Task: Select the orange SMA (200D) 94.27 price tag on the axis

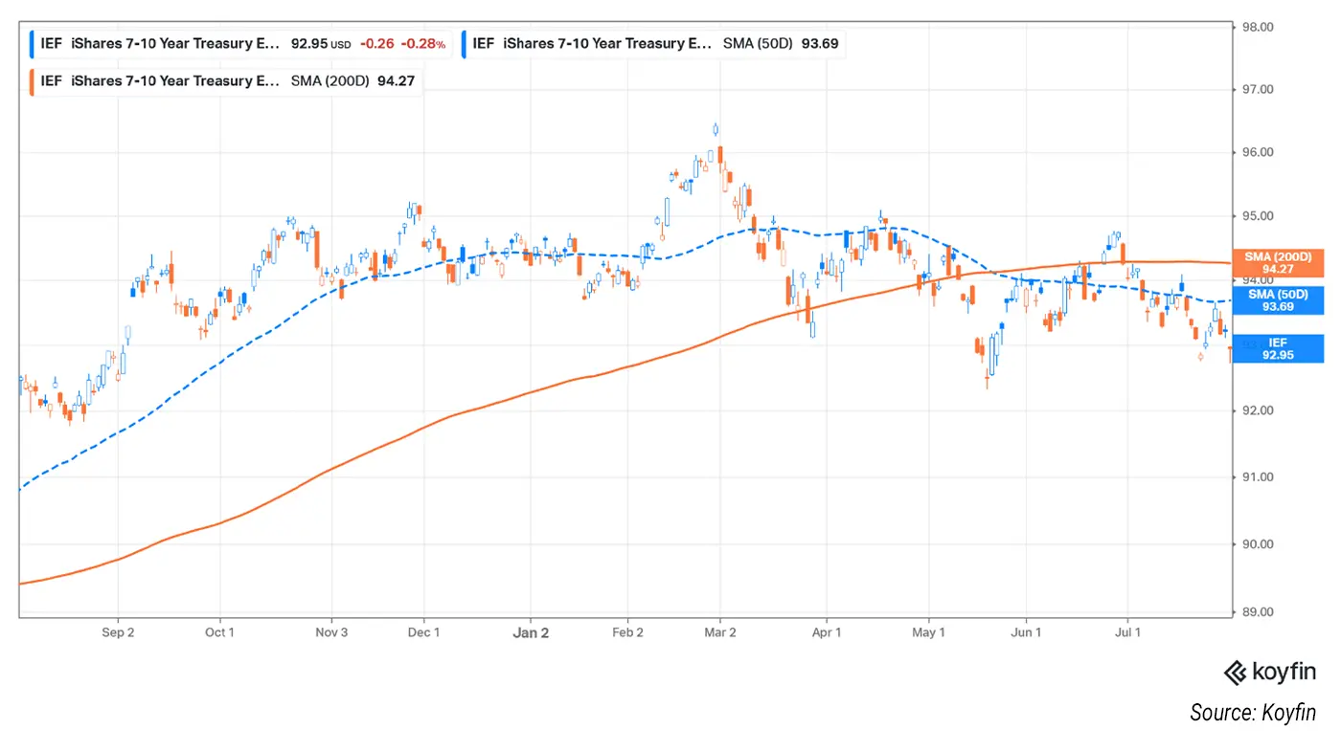Action: [1278, 262]
